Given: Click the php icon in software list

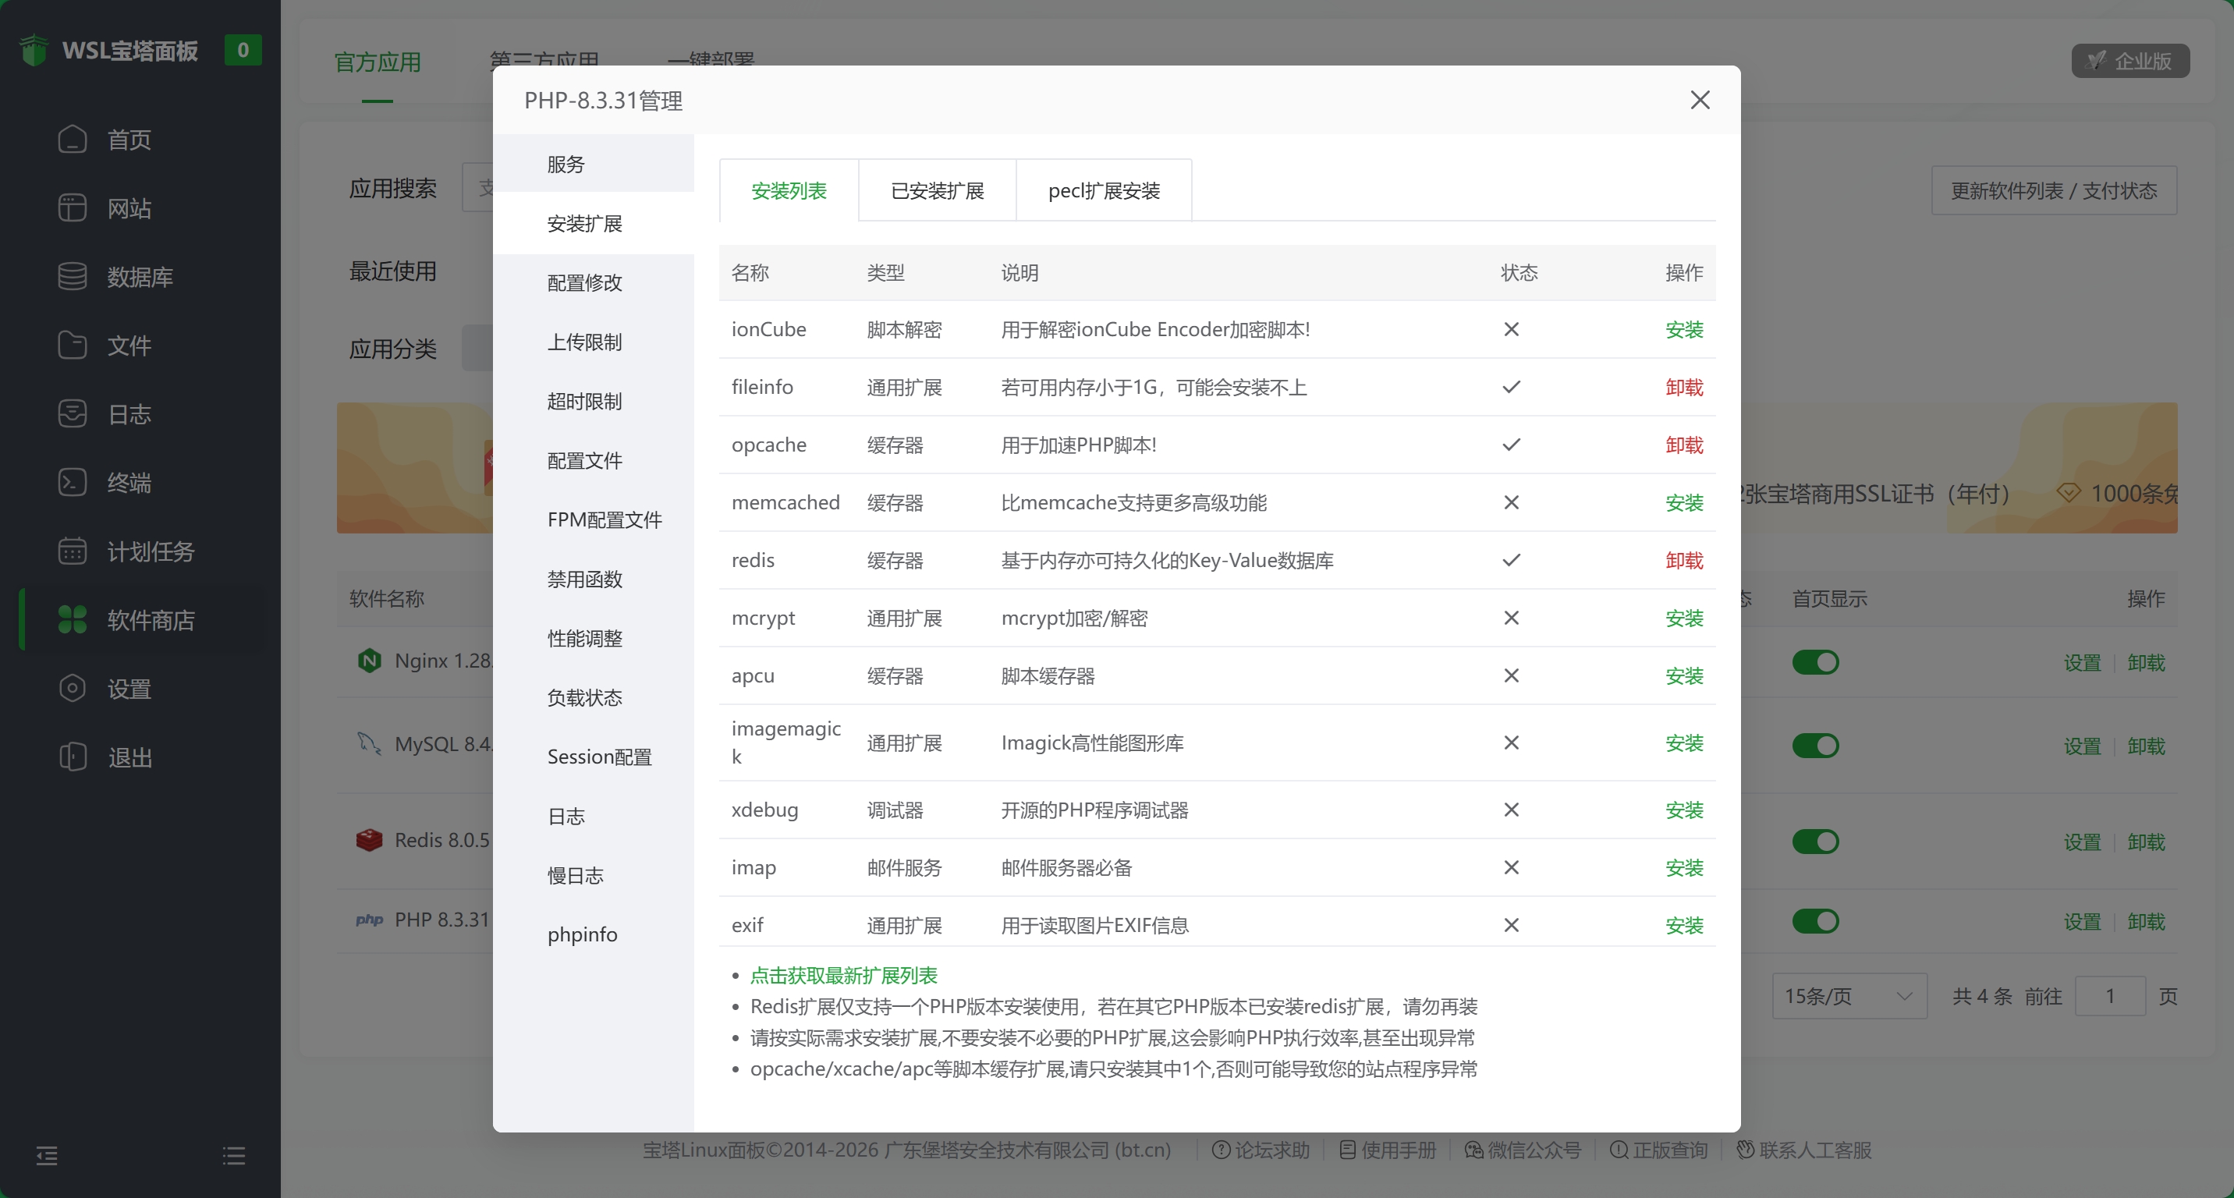Looking at the screenshot, I should 370,920.
